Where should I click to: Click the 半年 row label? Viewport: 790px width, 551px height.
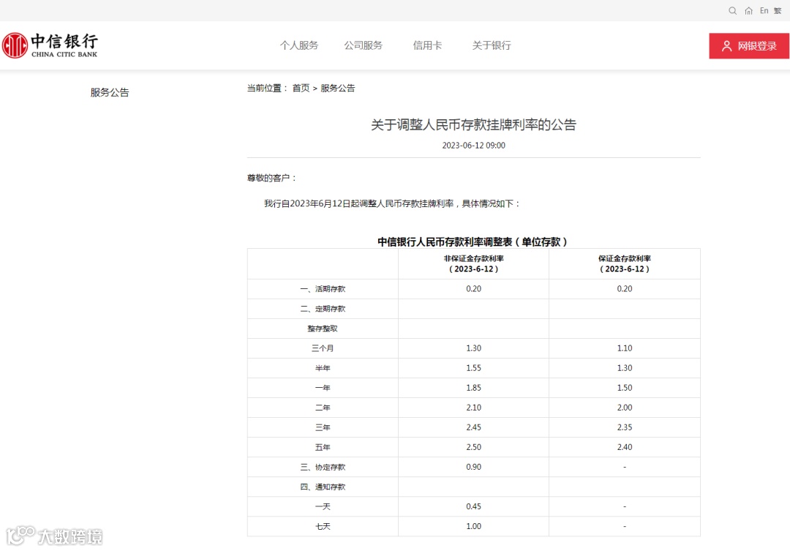click(323, 368)
